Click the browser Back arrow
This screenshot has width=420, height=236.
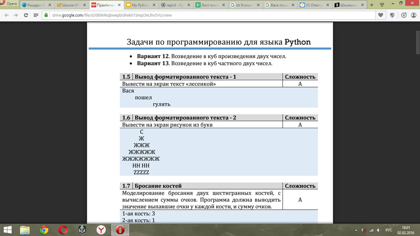[x=6, y=16]
